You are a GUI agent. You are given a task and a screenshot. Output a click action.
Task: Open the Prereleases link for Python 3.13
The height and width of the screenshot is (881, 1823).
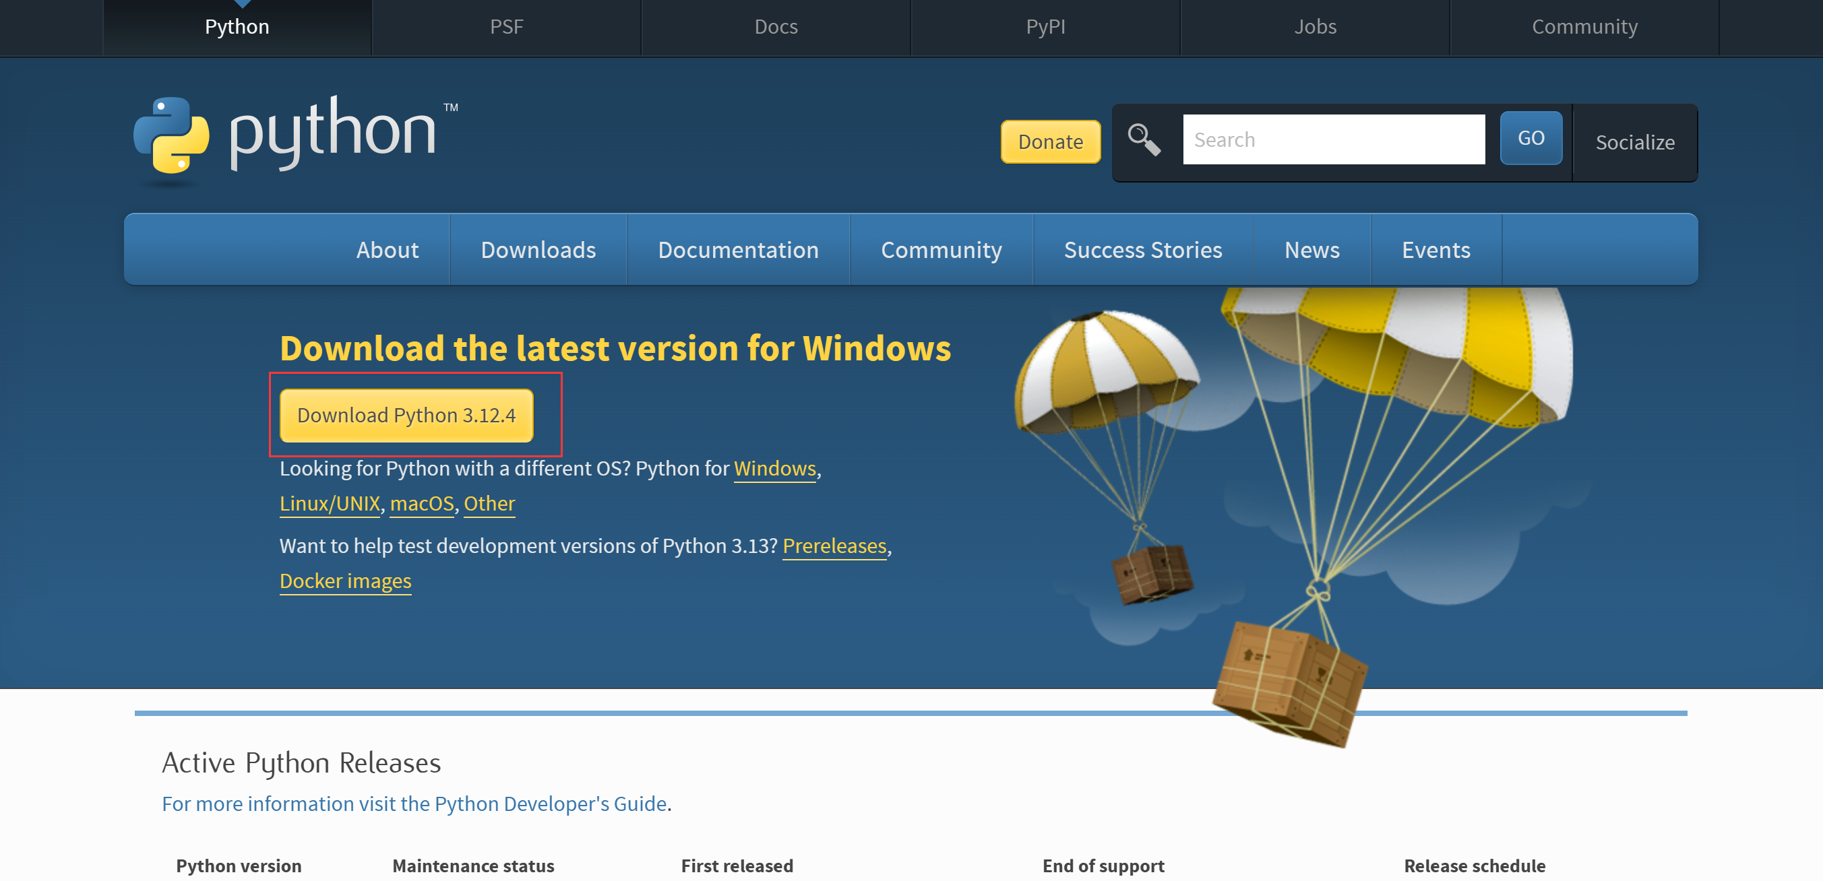coord(834,545)
